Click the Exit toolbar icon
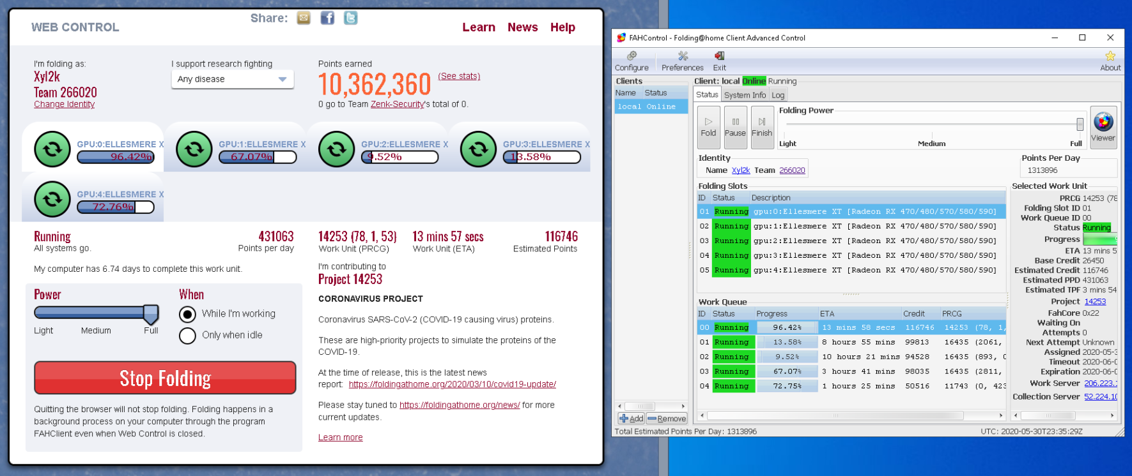The height and width of the screenshot is (476, 1132). tap(719, 61)
